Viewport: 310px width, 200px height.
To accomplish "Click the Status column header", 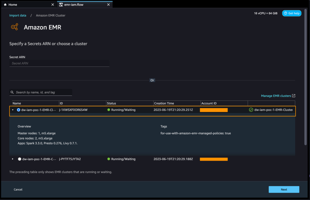I will coord(111,103).
